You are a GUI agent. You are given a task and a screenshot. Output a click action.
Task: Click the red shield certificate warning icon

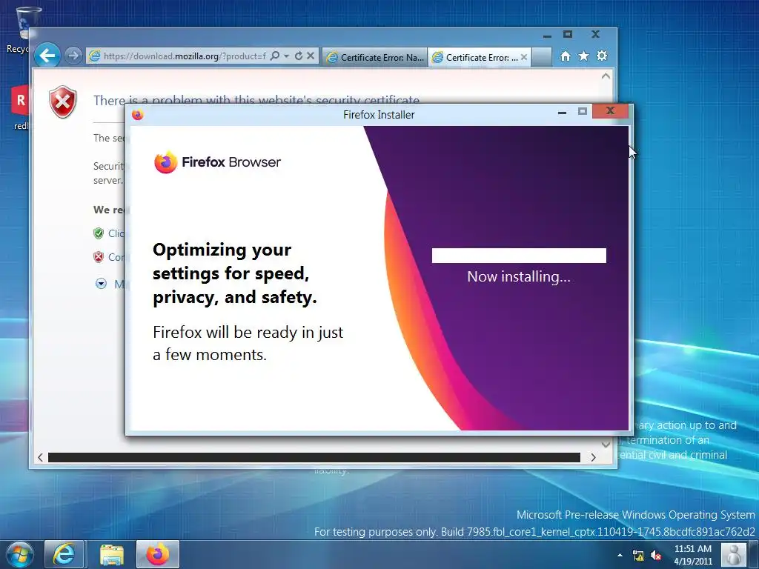point(62,102)
